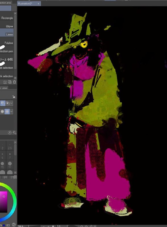Toggle the lock icon in Tool Property
Image resolution: width=167 pixels, height=227 pixels.
14,96
